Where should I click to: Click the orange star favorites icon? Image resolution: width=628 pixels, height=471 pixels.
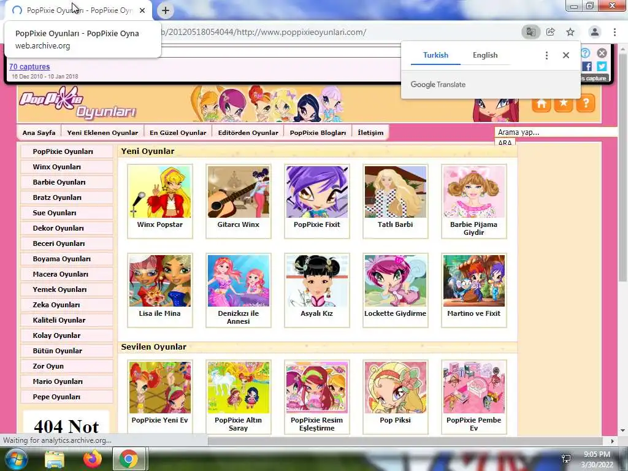tap(564, 104)
